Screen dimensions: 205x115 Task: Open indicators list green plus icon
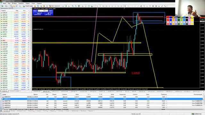point(92,6)
